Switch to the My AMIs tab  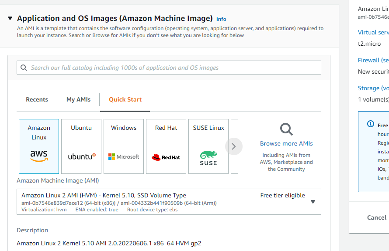click(x=78, y=99)
